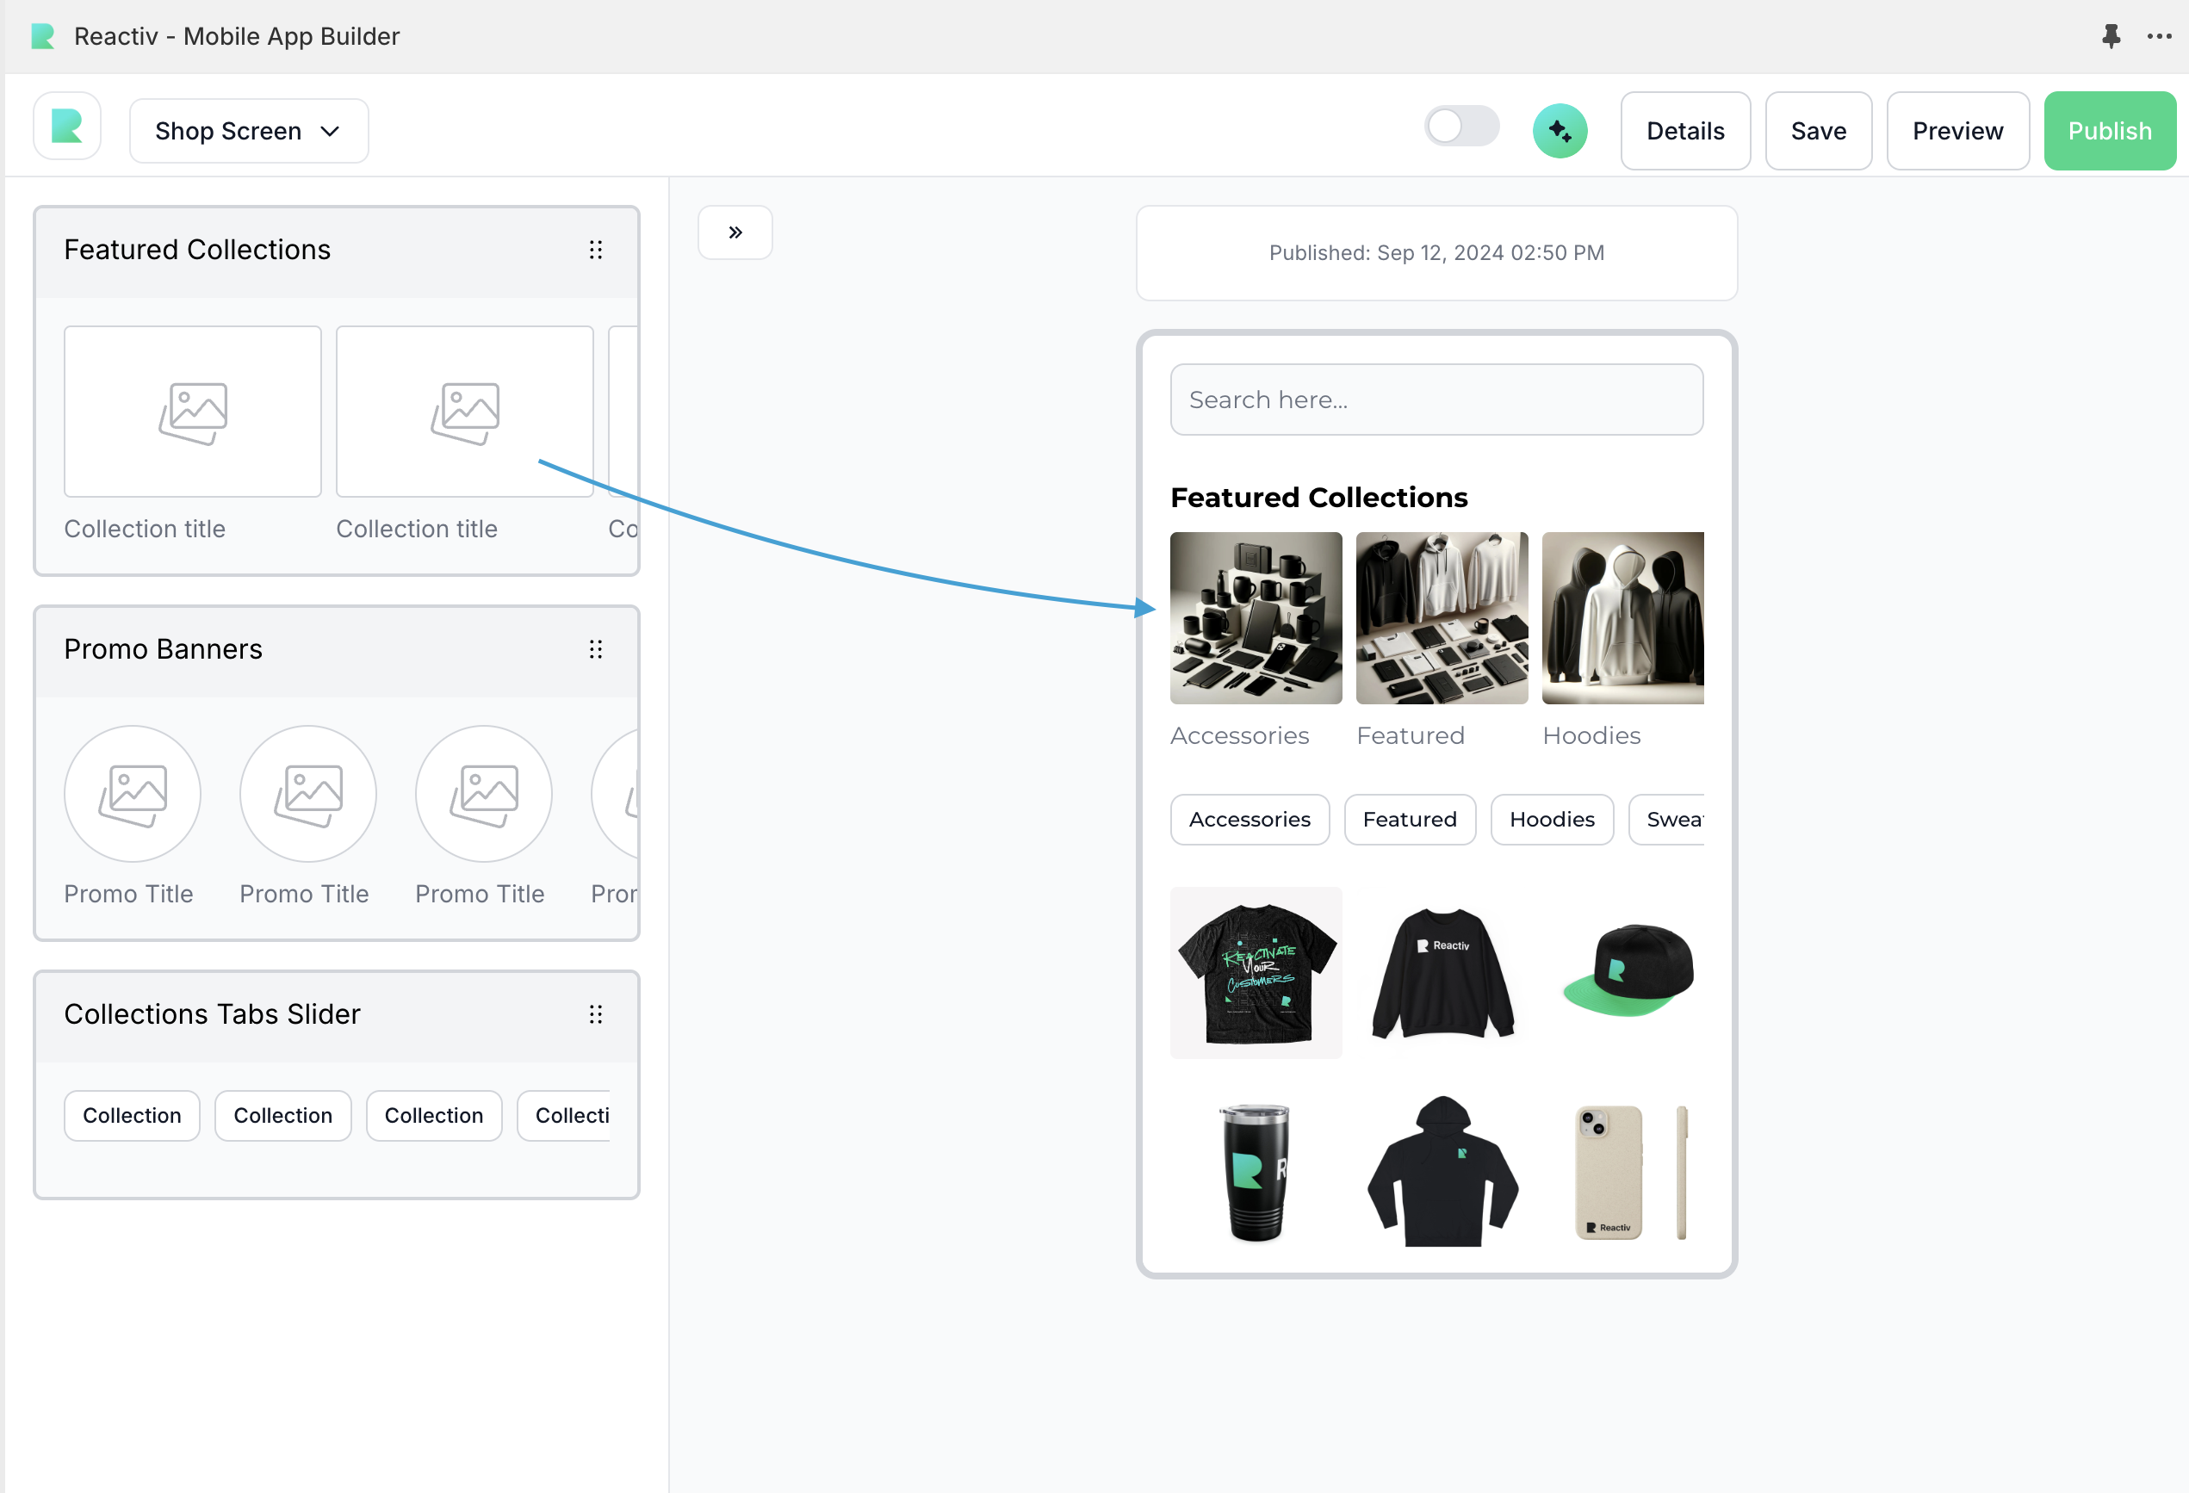Click the AI sparkle assistant icon
The width and height of the screenshot is (2189, 1493).
tap(1559, 131)
